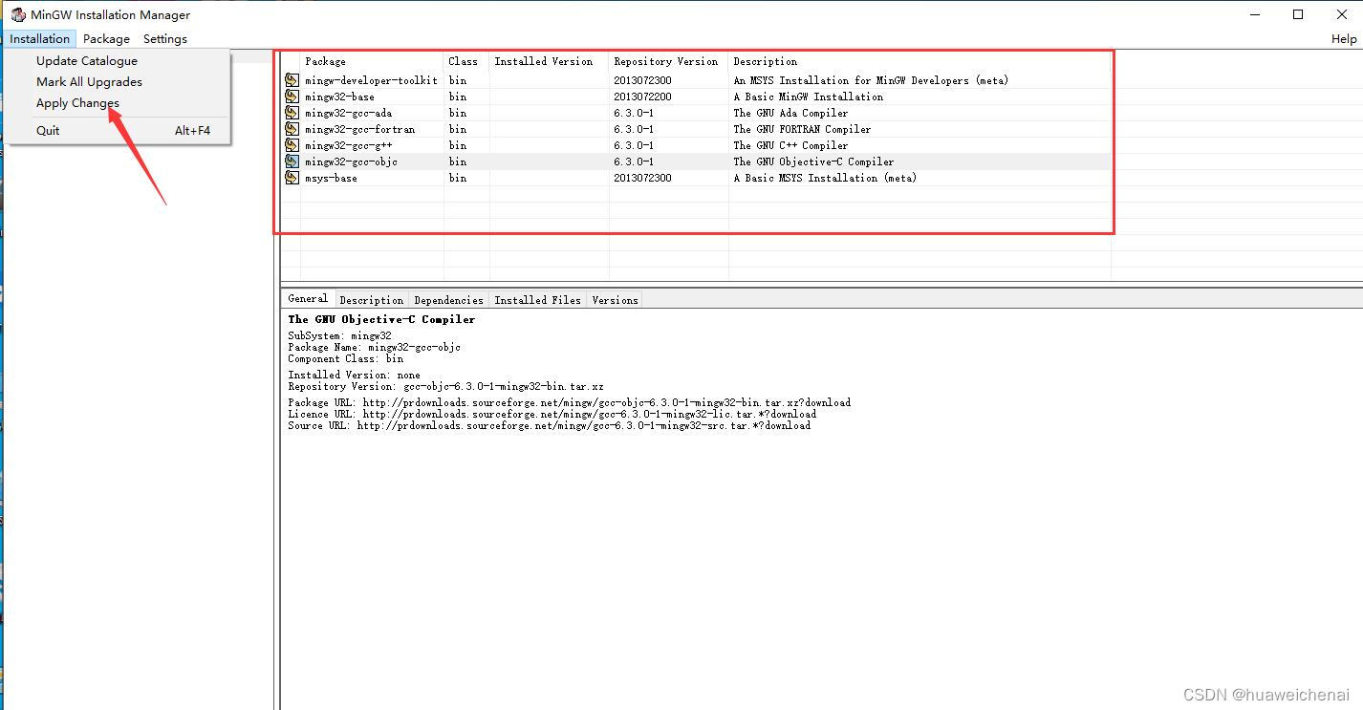Viewport: 1363px width, 710px height.
Task: Click the Licence URL line in details
Action: click(x=552, y=414)
